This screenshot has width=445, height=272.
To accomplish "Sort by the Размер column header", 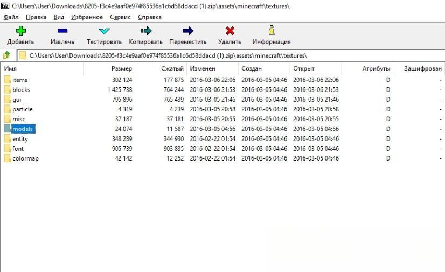I will (121, 69).
